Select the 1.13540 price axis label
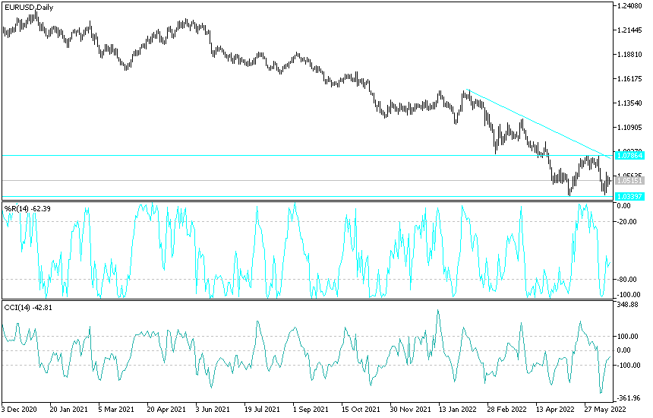The height and width of the screenshot is (418, 653). [630, 103]
